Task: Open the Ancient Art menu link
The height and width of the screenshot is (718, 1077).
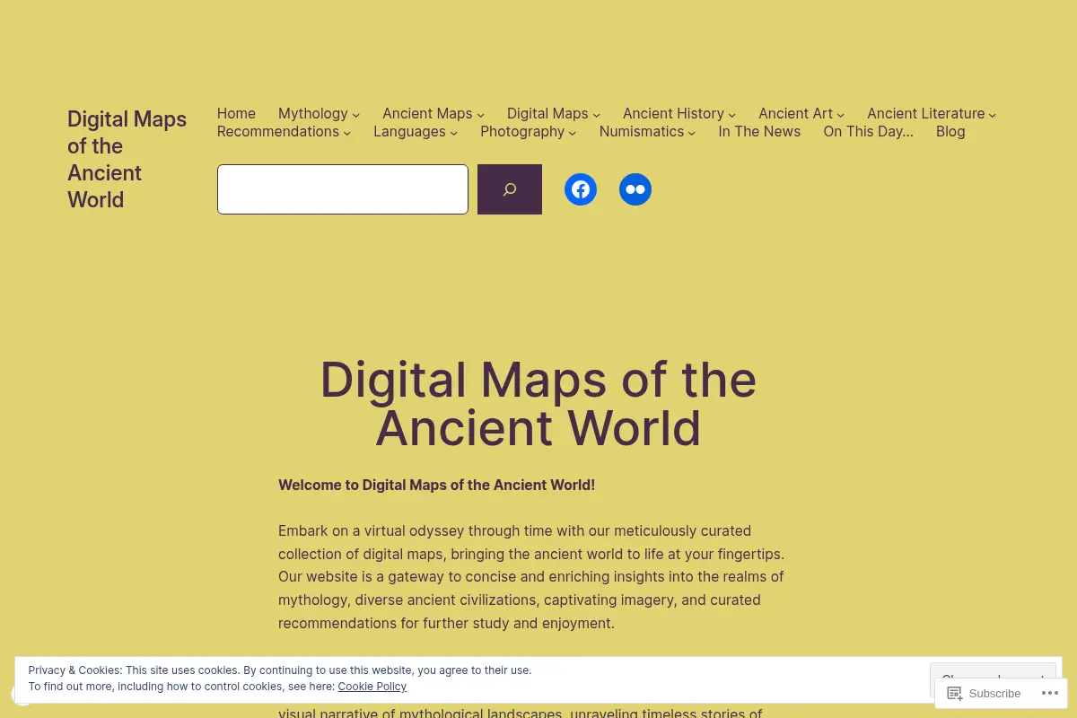Action: click(795, 113)
